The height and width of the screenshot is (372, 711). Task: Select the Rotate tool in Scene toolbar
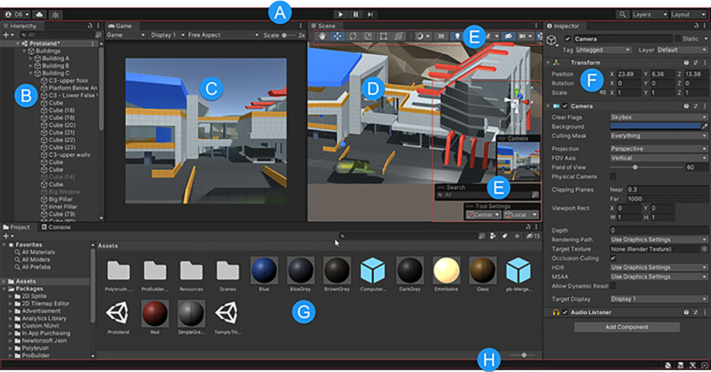[352, 36]
